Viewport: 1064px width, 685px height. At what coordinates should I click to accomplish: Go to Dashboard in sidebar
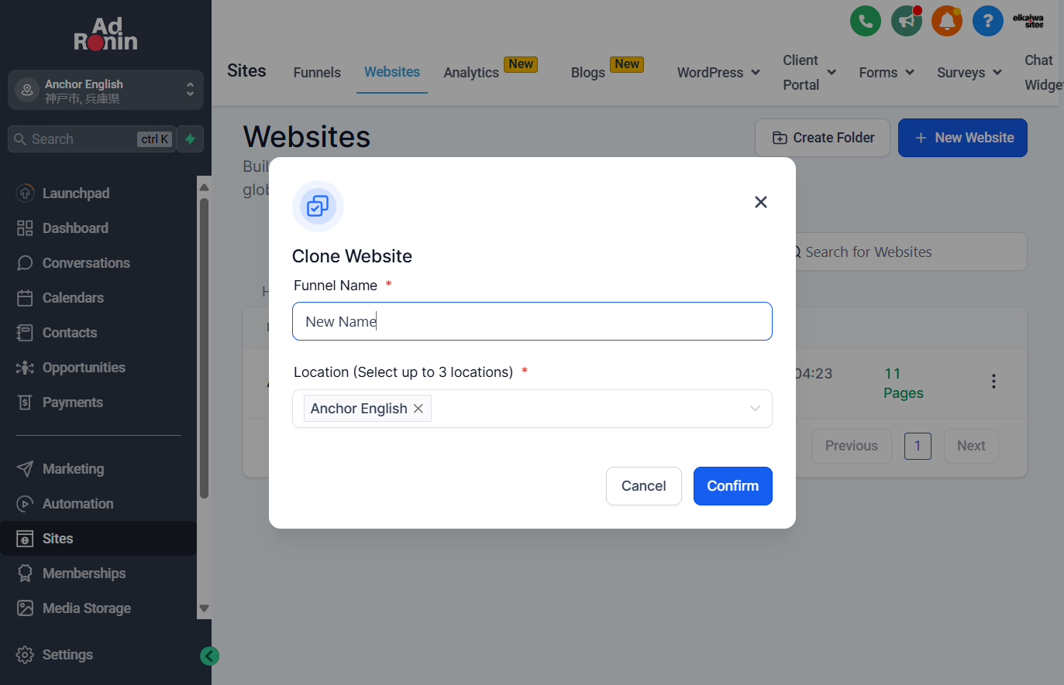(75, 228)
